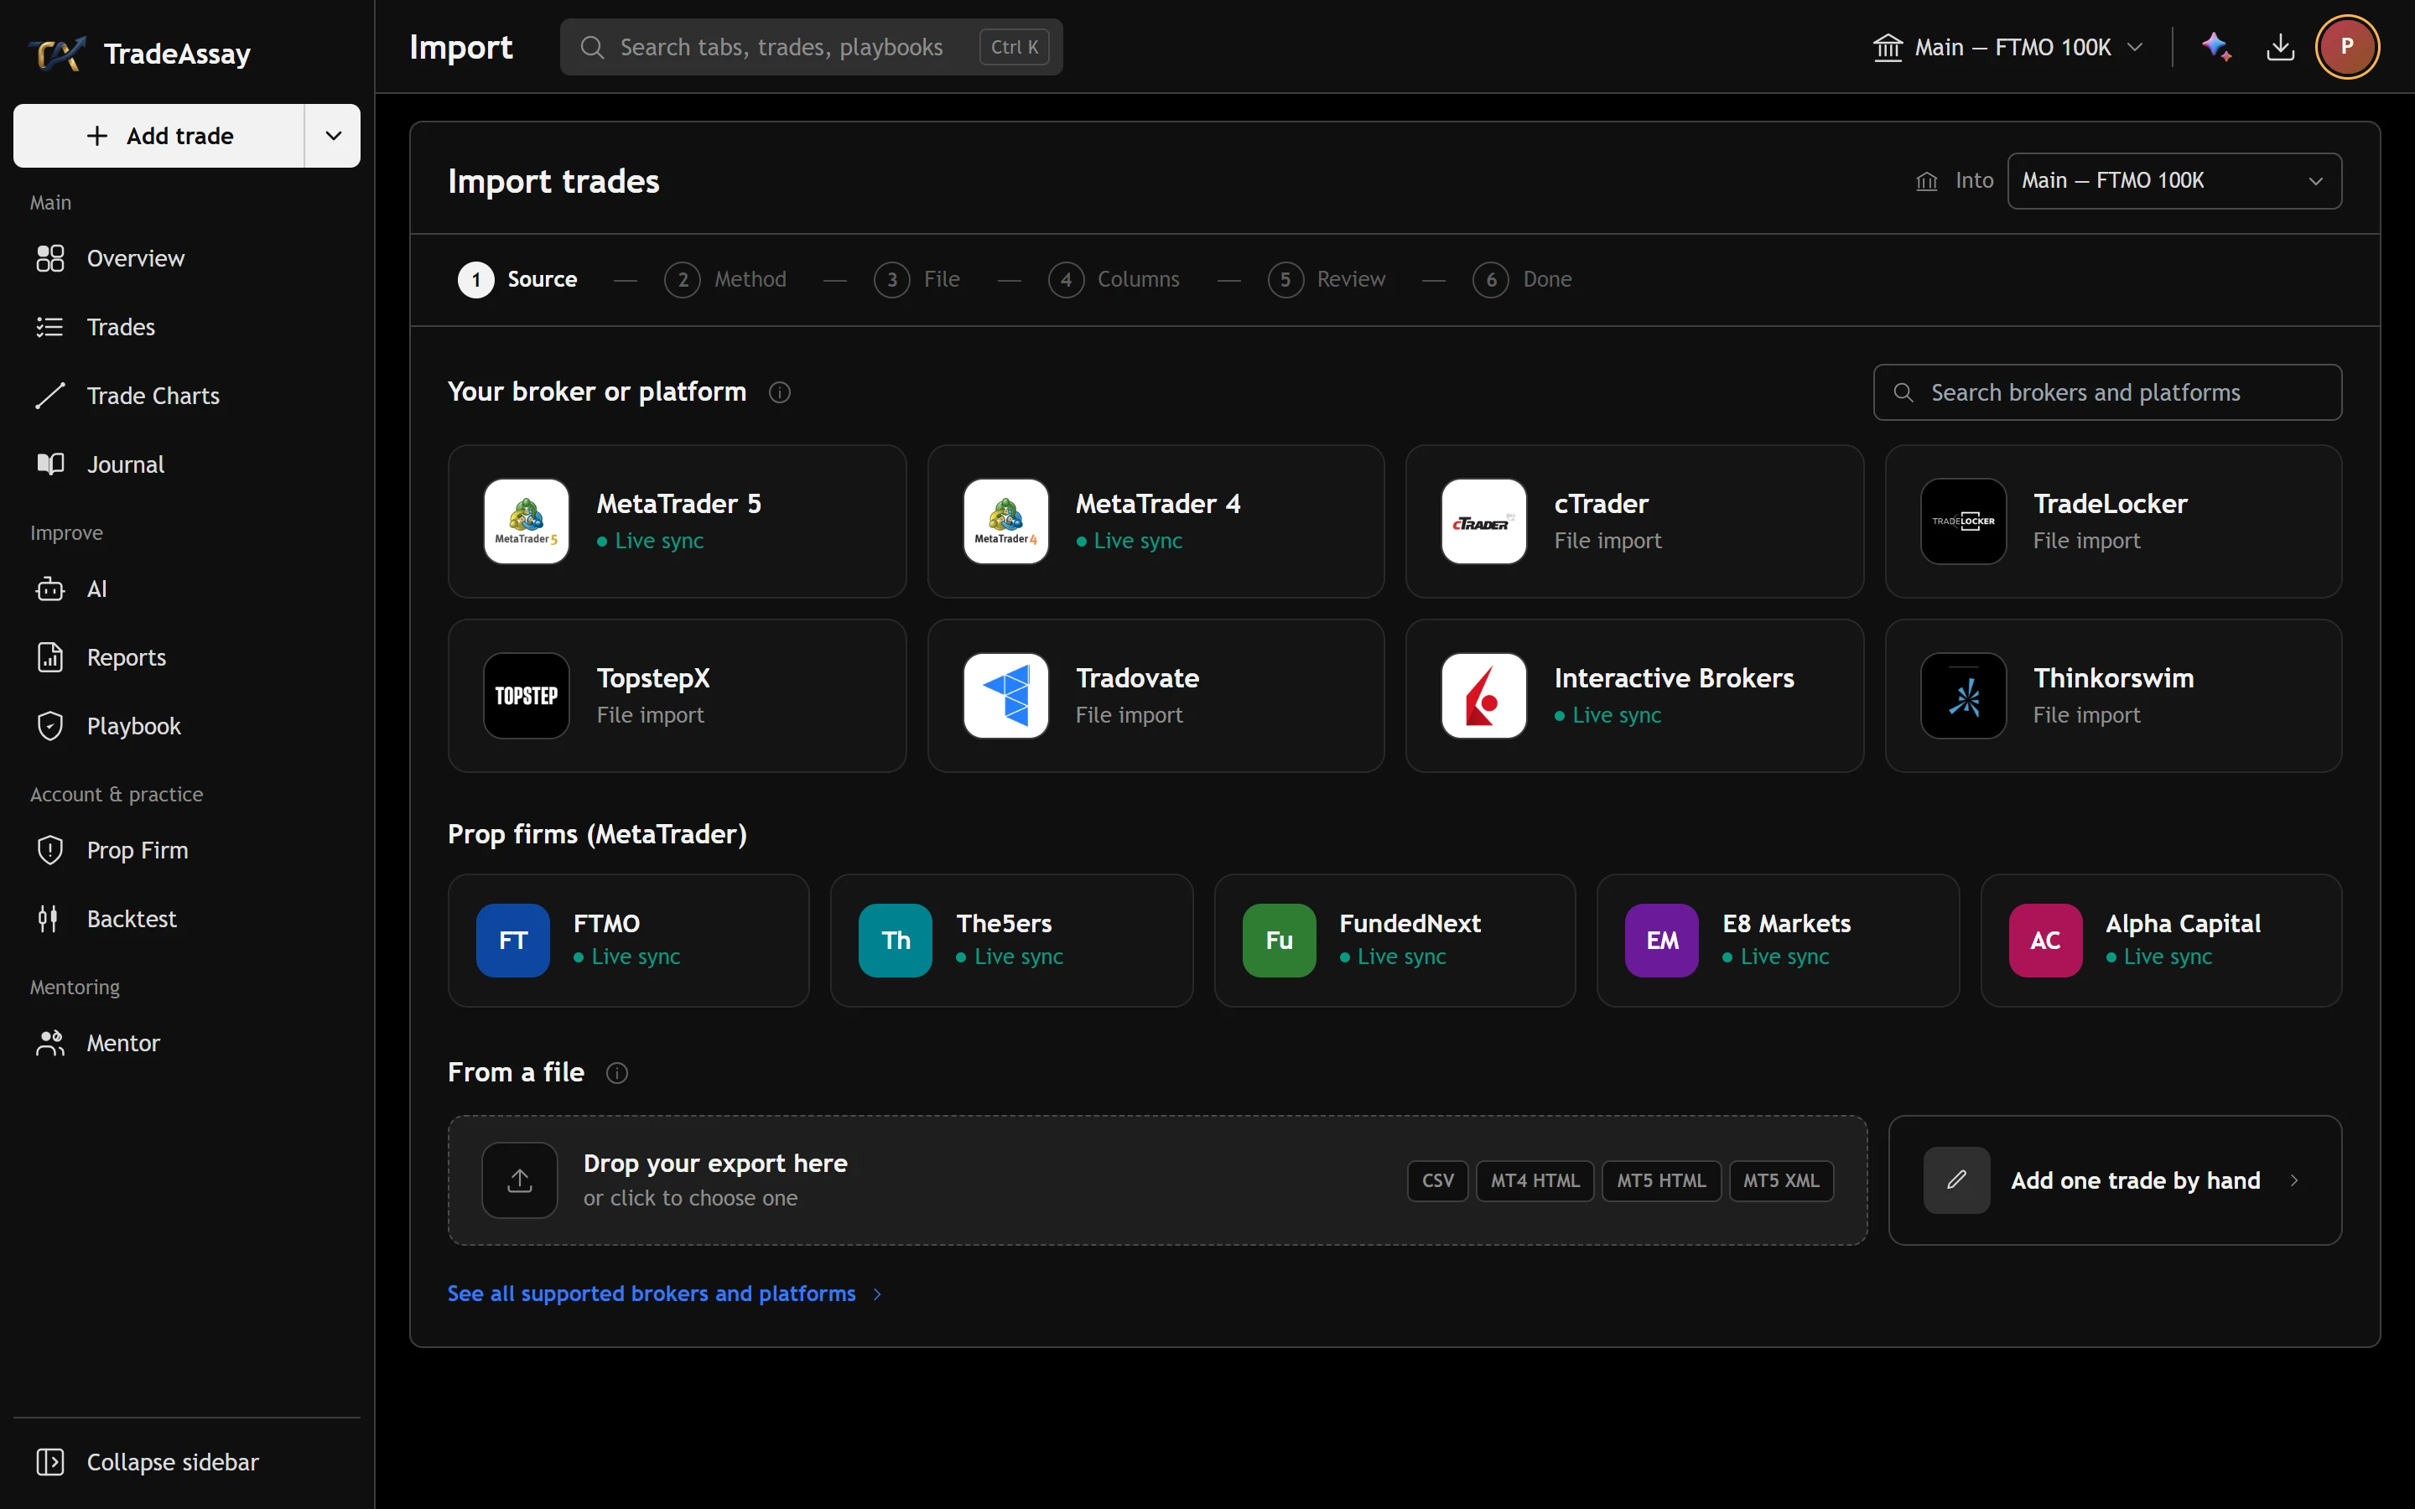Click the Search tabs, trades, playbooks field
Screen dimensions: 2415x1509
pyautogui.click(x=812, y=47)
